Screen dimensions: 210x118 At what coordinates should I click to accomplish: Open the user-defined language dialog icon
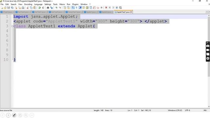point(84,8)
